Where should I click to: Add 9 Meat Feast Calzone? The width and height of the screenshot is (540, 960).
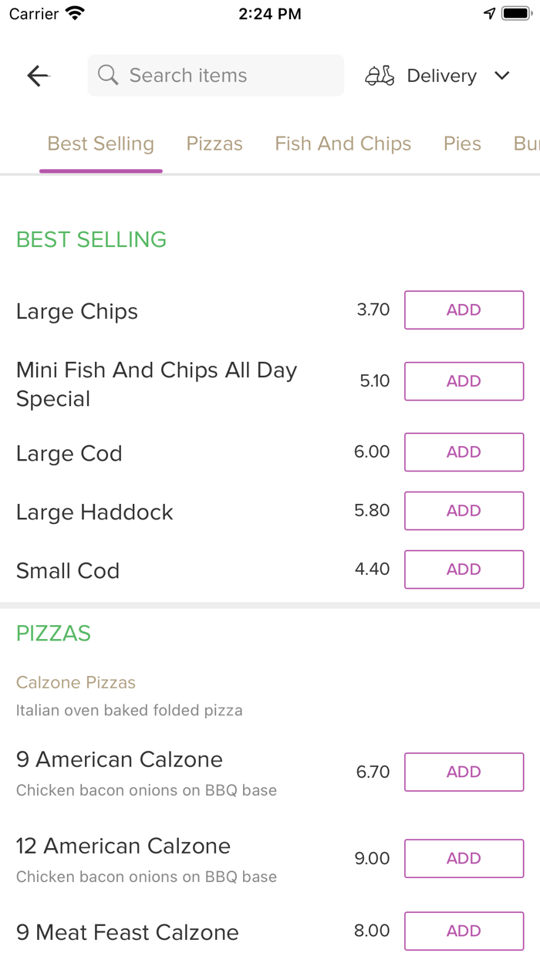pos(464,931)
